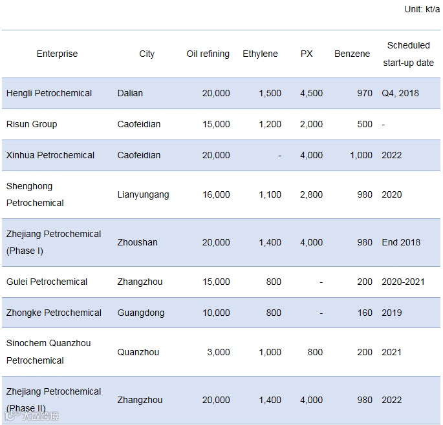The width and height of the screenshot is (443, 425).
Task: Select Sinochem's PX value 800
Action: coord(315,352)
